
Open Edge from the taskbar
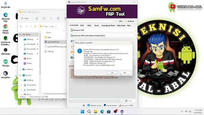pos(102,111)
